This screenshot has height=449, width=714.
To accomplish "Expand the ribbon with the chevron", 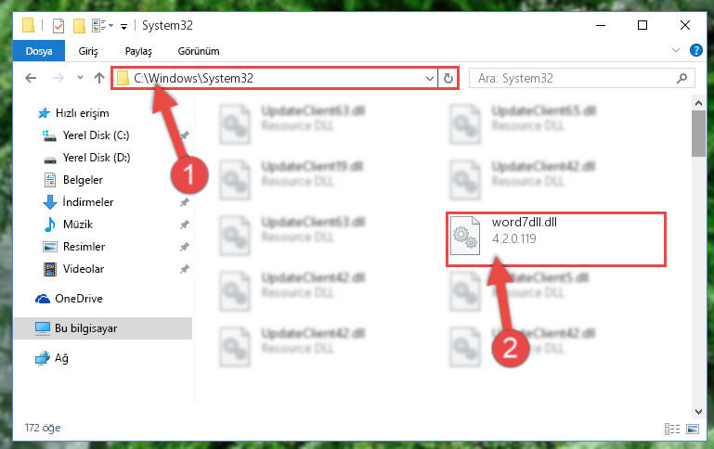I will [676, 50].
